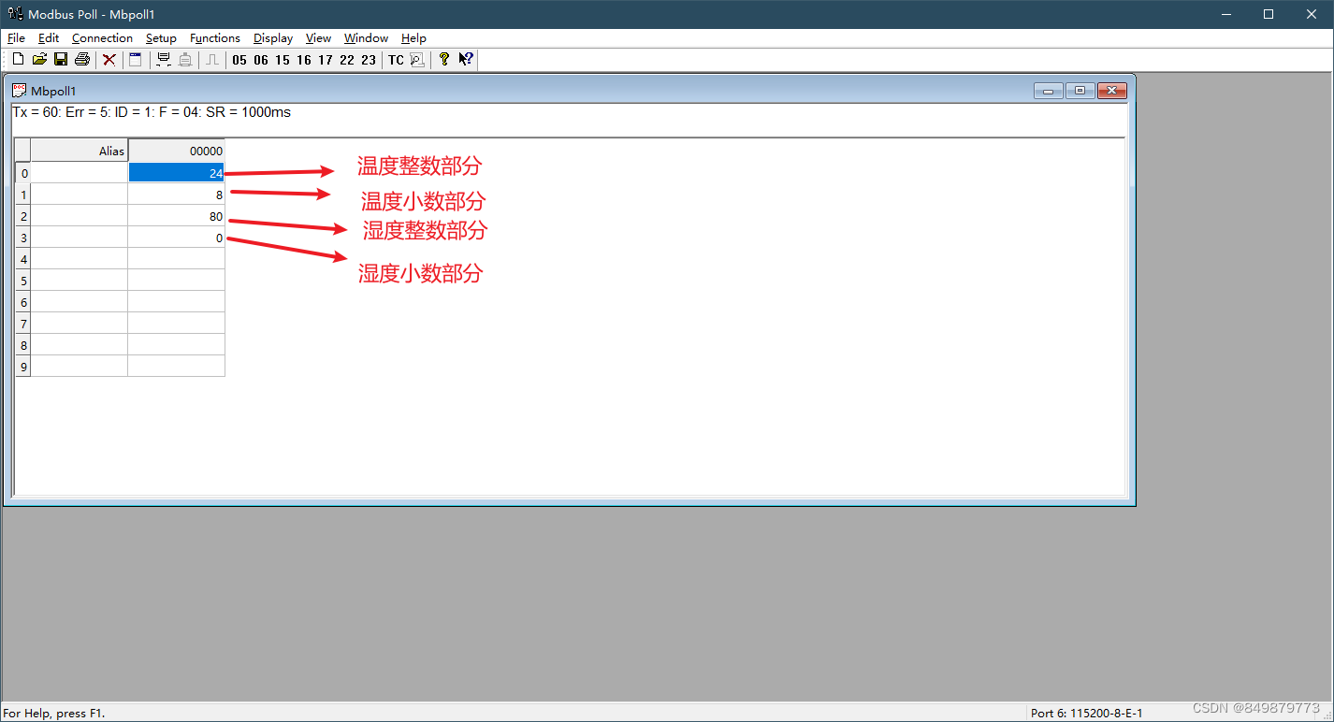Select function 16 in the toolbar
Screen dimensions: 1334x722
(x=304, y=60)
